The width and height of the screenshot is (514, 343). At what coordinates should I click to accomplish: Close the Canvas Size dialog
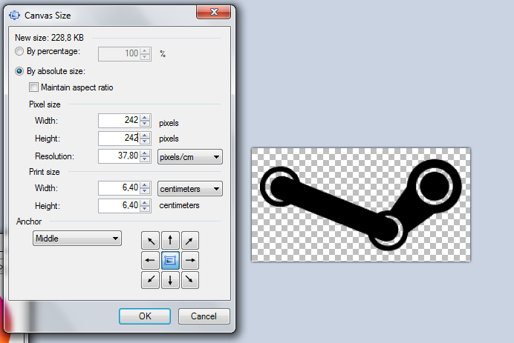(214, 12)
